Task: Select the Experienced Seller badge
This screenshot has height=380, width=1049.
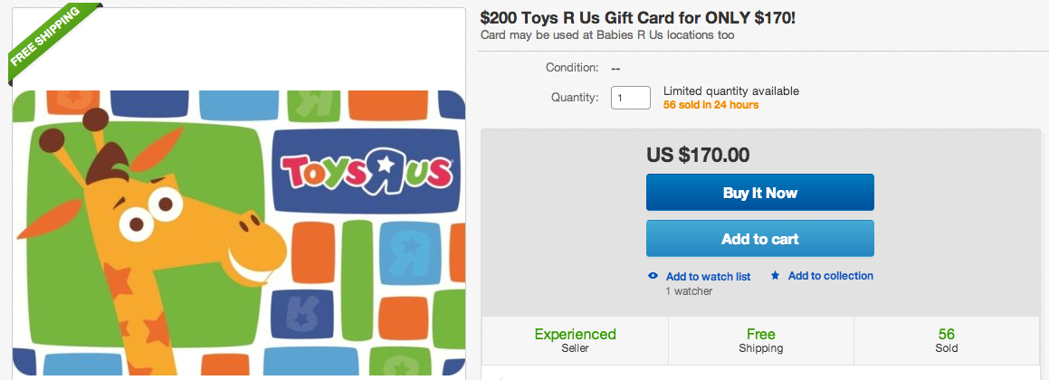Action: coord(575,340)
